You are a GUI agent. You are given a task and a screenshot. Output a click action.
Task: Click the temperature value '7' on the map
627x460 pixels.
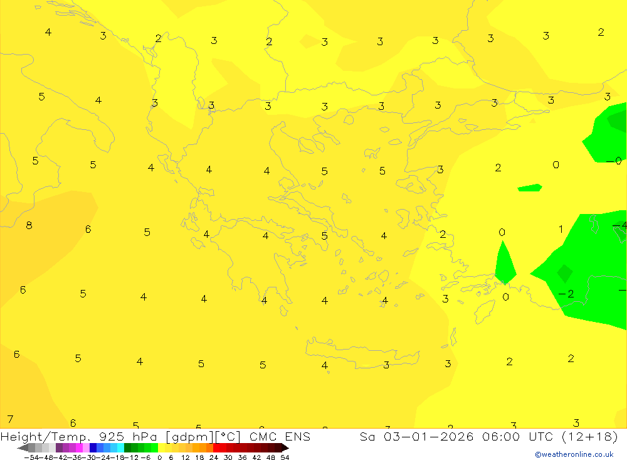coord(10,419)
